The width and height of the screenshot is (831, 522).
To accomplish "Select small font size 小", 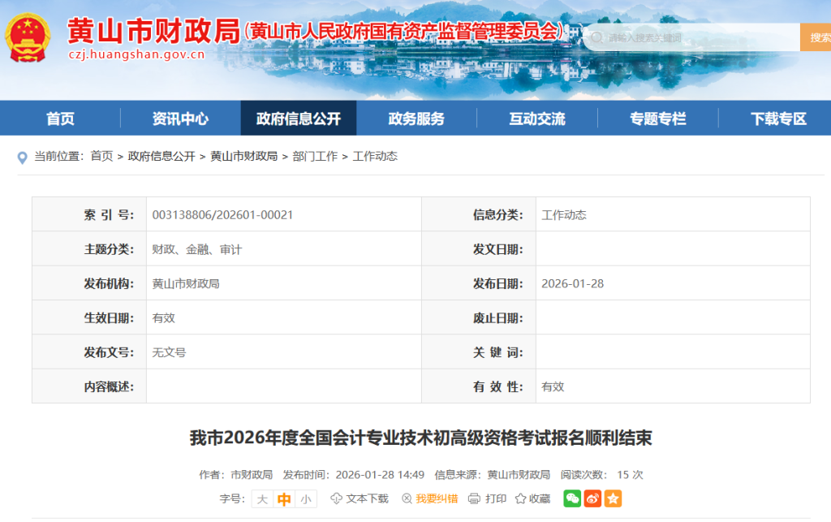I will tap(305, 499).
